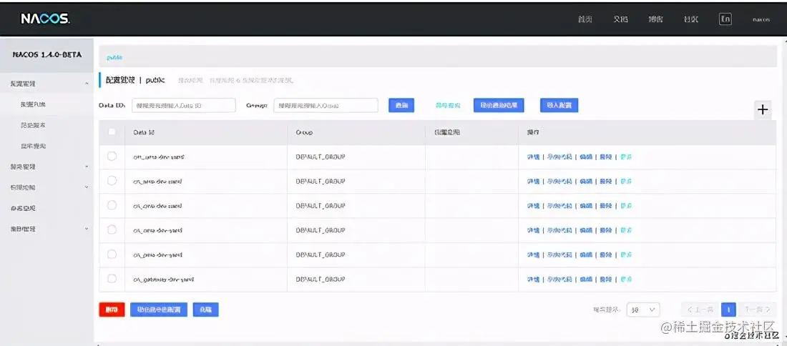The image size is (787, 346).
Task: Select the checkbox of the fourth config row
Action: click(112, 229)
